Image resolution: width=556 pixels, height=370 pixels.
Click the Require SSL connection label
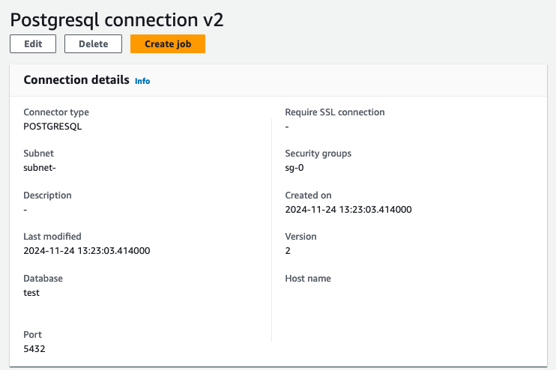(x=334, y=112)
